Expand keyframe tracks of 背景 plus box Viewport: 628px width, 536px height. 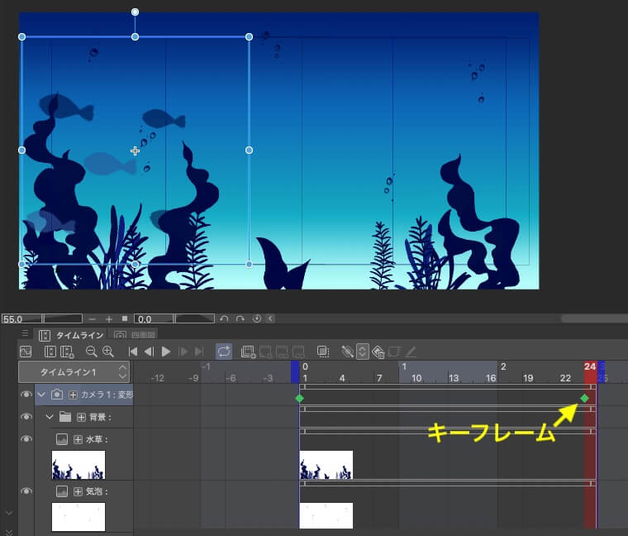coord(81,418)
